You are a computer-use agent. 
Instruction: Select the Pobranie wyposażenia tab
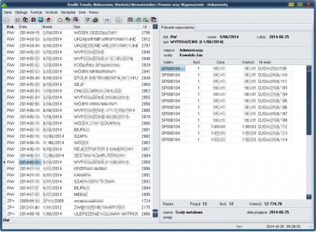coord(178,27)
